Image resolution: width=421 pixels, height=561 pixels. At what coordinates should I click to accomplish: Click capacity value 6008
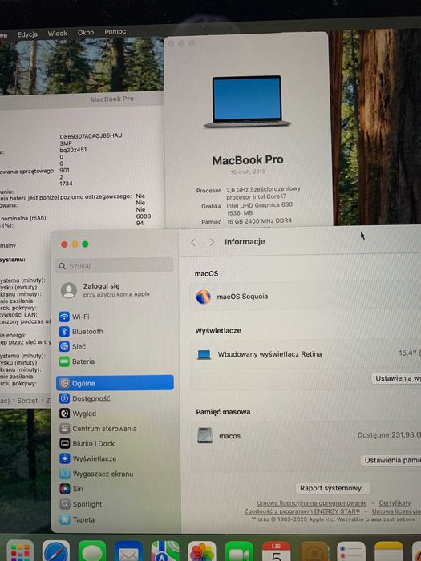[144, 216]
